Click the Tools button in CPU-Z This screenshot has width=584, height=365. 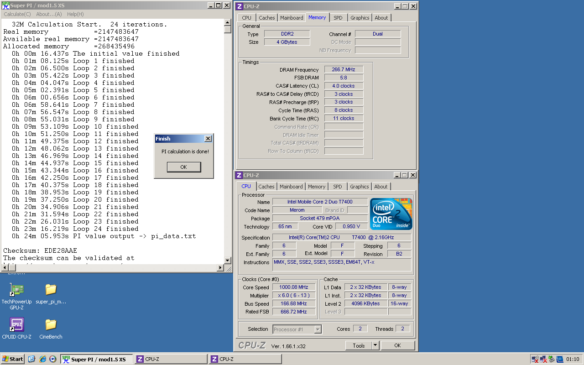(359, 345)
